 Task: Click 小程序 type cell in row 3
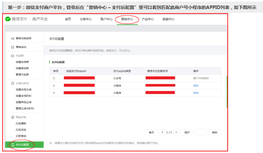tap(117, 93)
